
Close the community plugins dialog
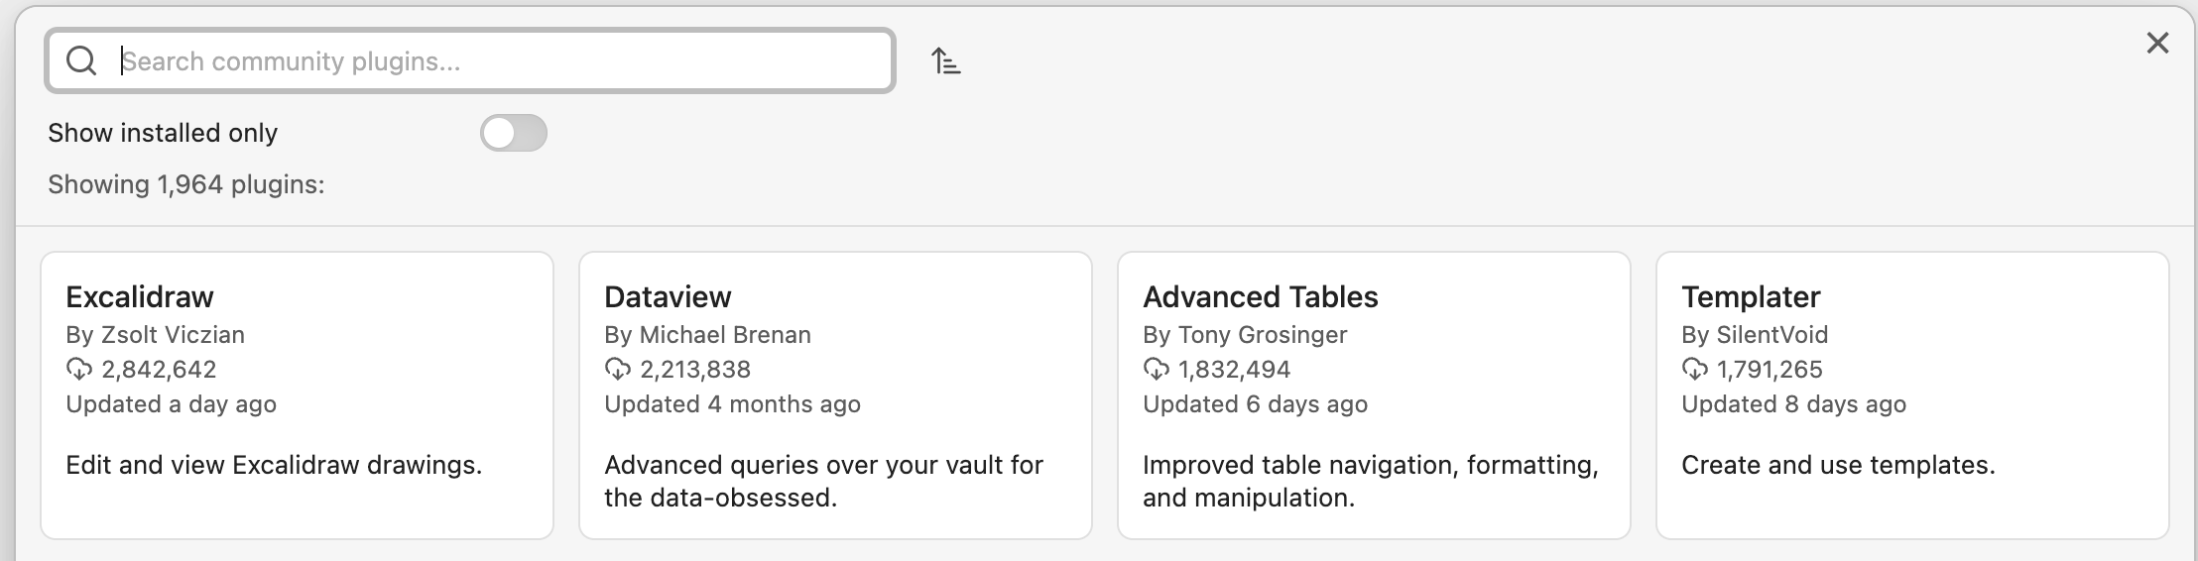pyautogui.click(x=2157, y=43)
